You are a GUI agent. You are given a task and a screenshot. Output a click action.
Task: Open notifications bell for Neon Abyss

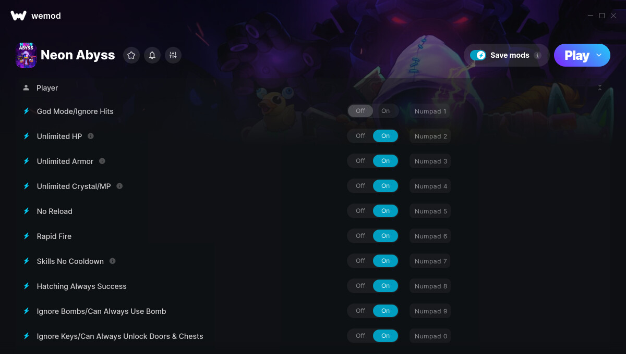coord(152,55)
